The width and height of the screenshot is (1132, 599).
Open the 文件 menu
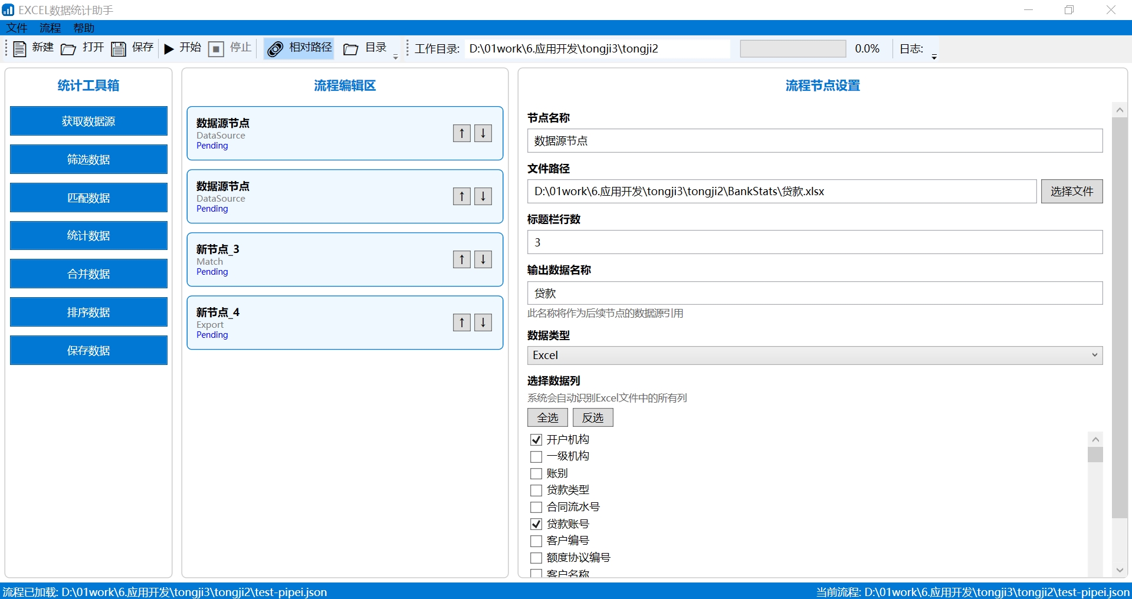click(17, 28)
